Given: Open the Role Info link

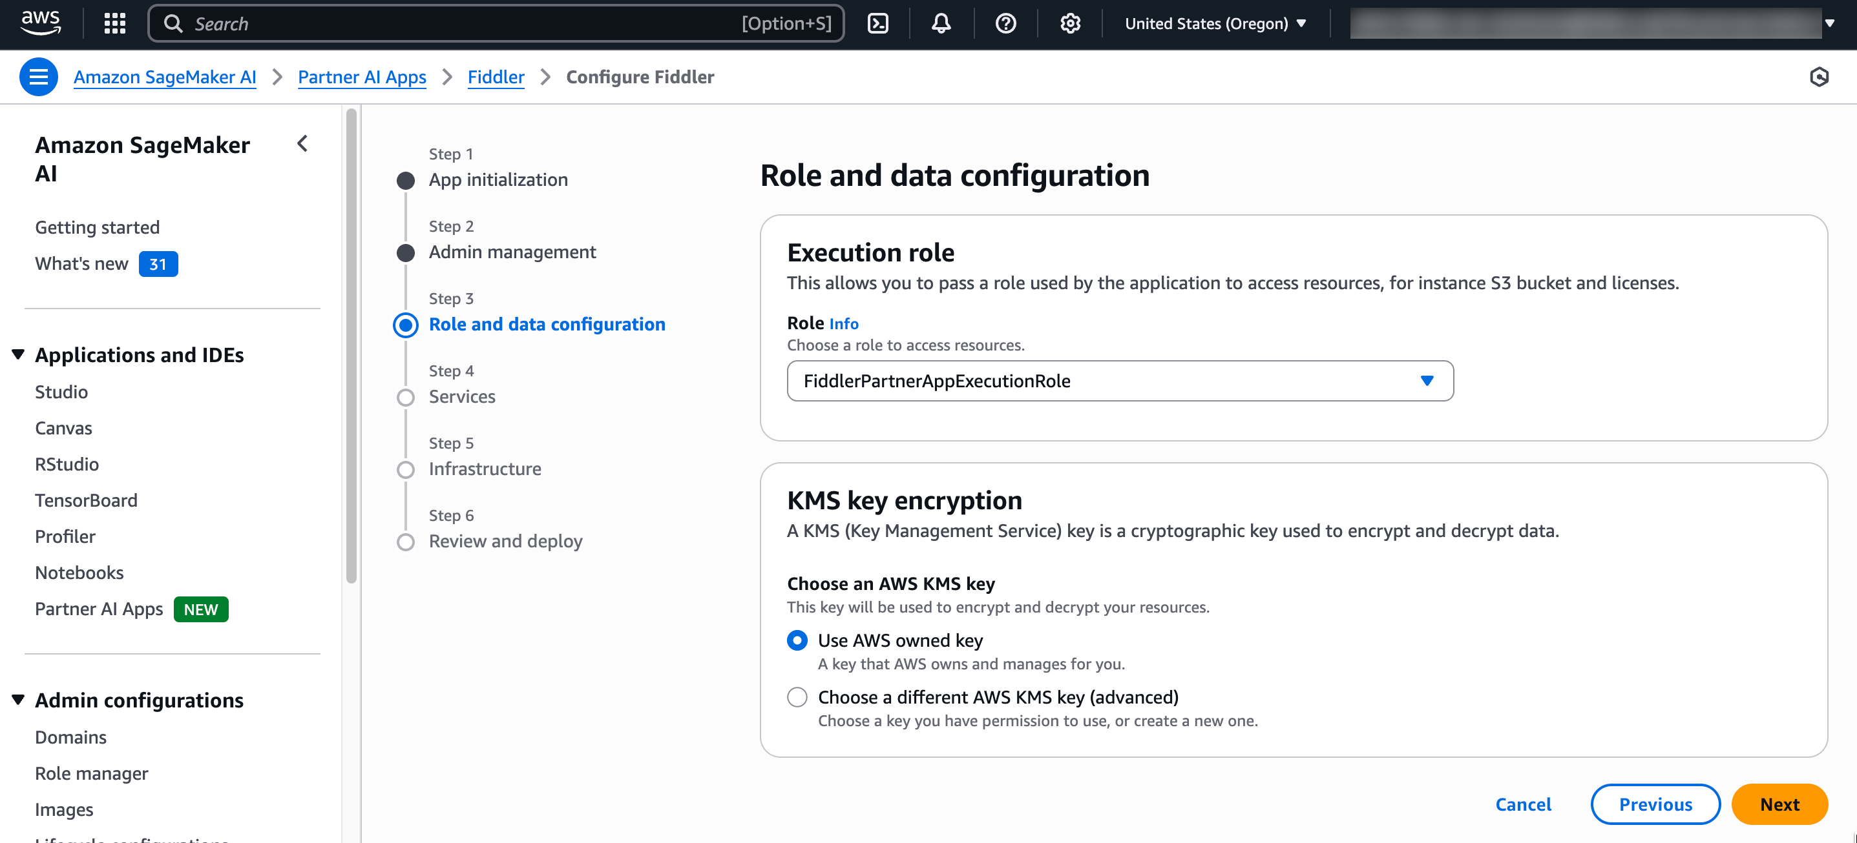Looking at the screenshot, I should coord(844,323).
